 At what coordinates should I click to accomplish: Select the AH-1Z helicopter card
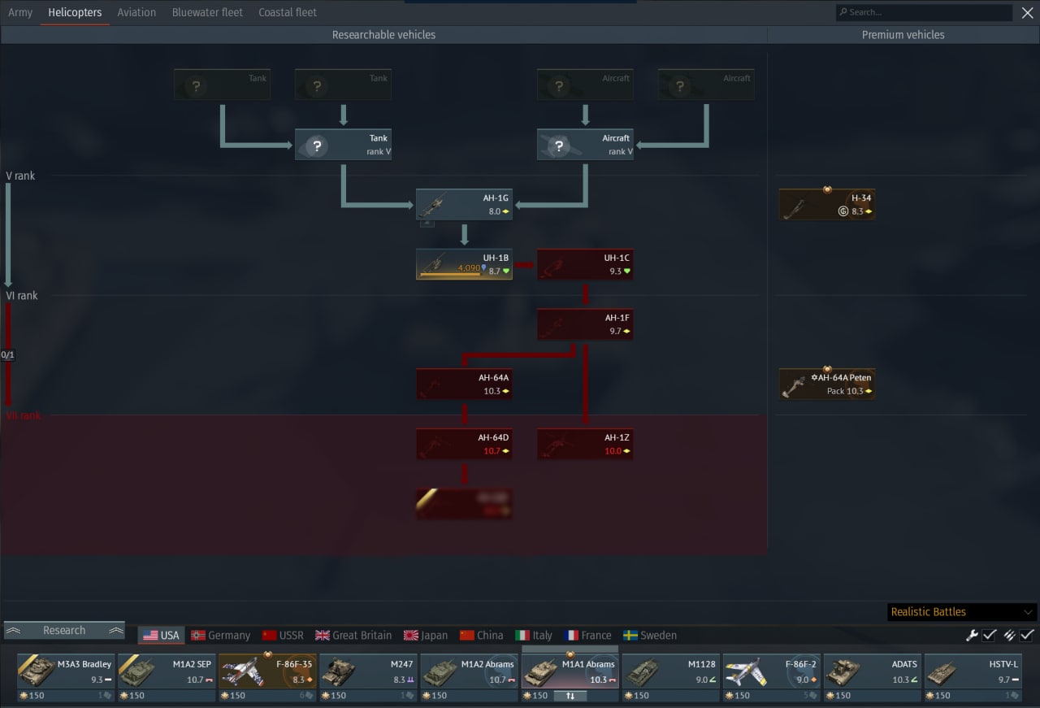pos(585,444)
